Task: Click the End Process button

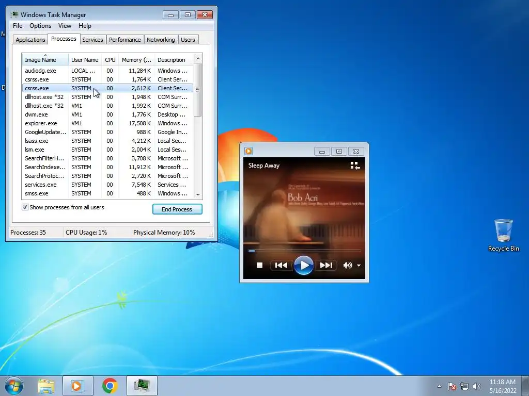Action: coord(177,209)
